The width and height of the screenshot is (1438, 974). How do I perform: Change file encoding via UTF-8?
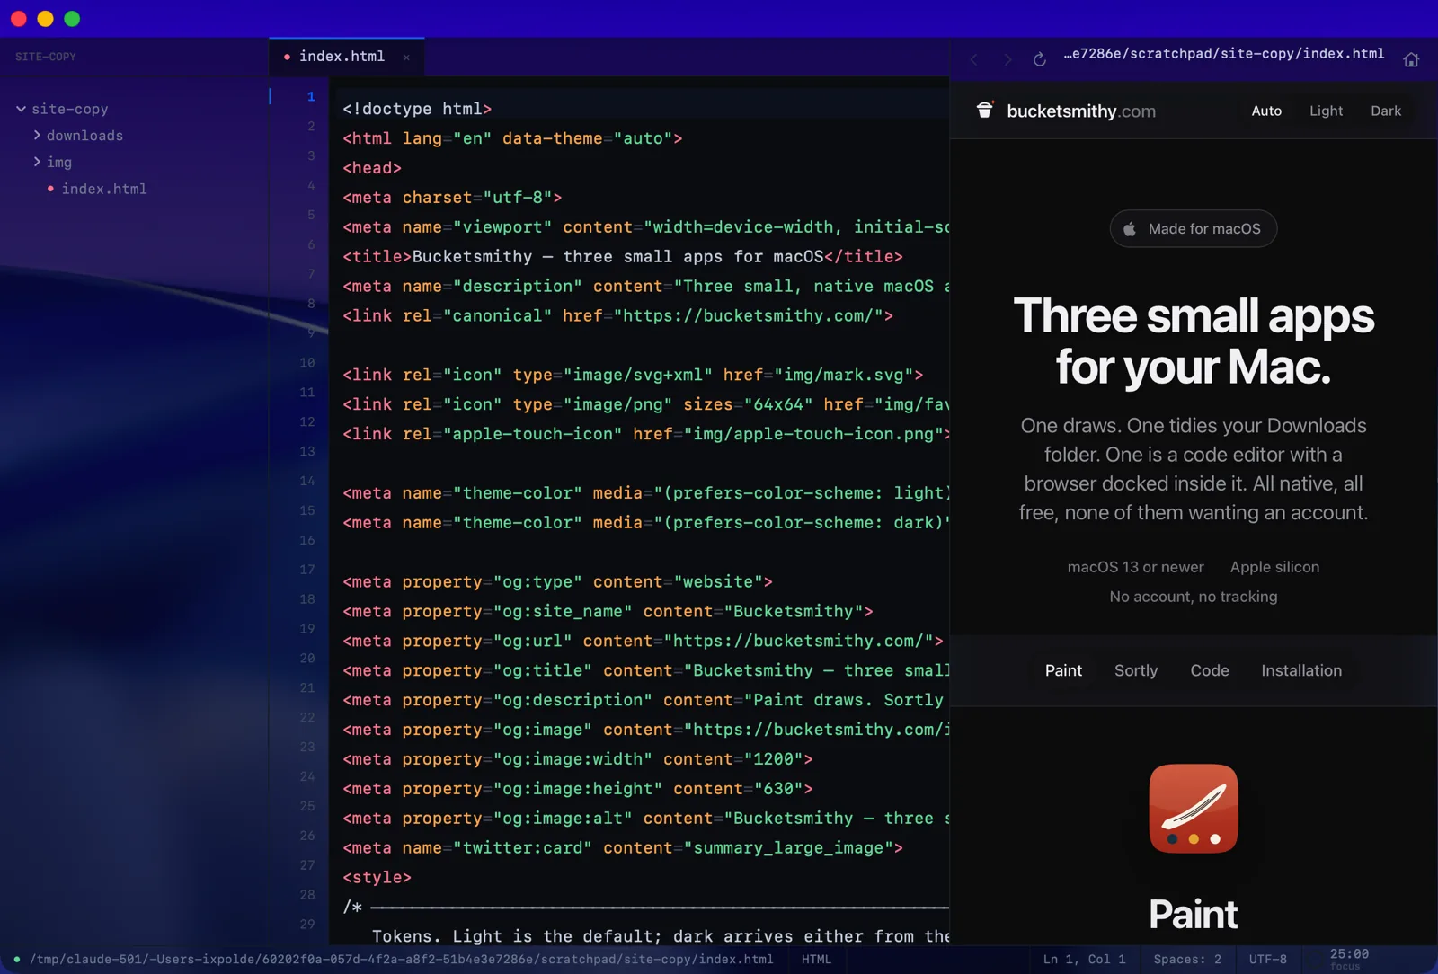(x=1267, y=959)
